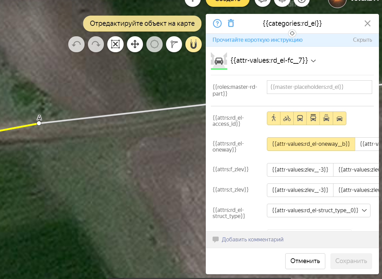Open the help question-mark icon
The height and width of the screenshot is (279, 382).
[217, 24]
